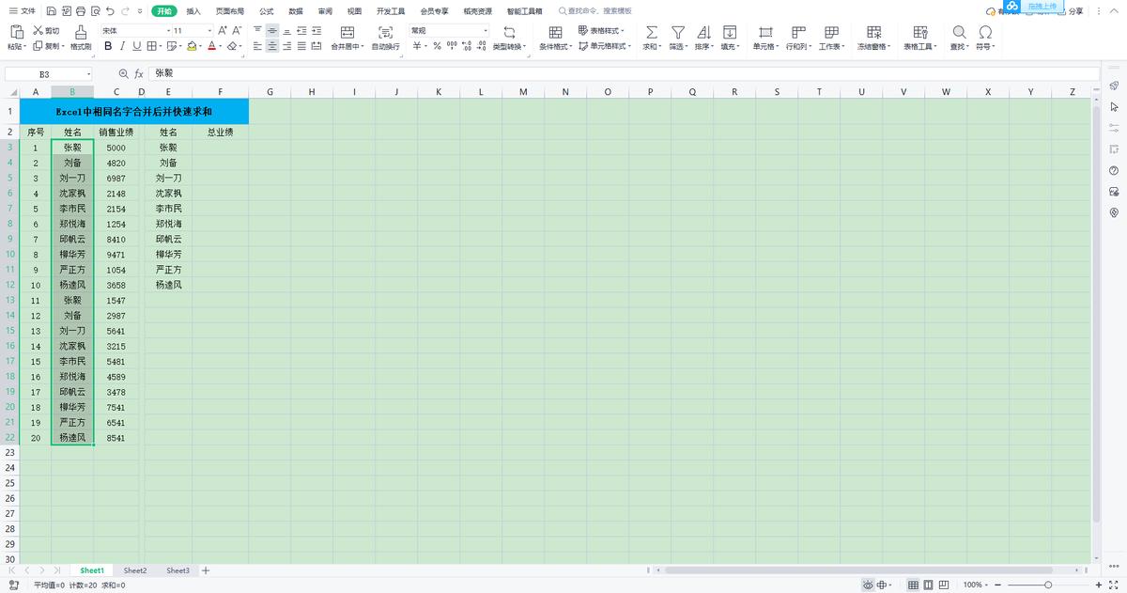Toggle italic formatting

(x=122, y=45)
